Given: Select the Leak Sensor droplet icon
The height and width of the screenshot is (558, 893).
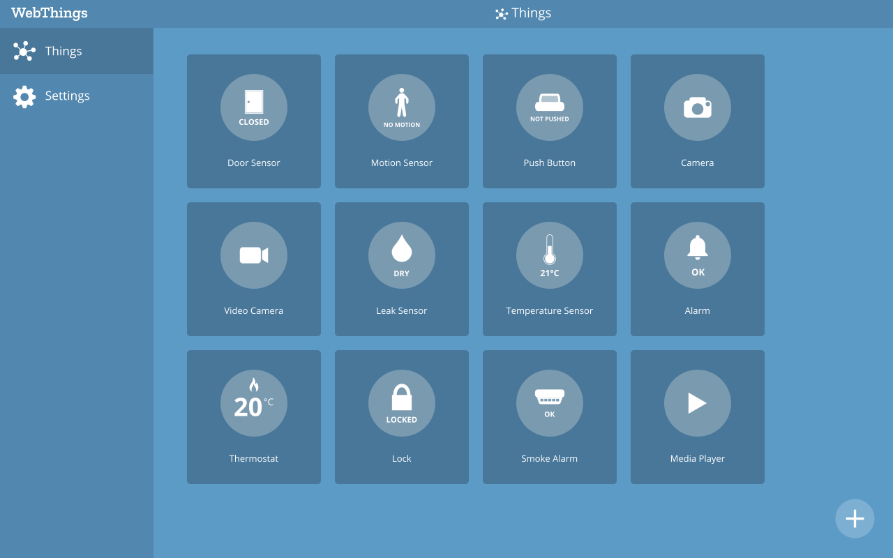Looking at the screenshot, I should point(402,255).
